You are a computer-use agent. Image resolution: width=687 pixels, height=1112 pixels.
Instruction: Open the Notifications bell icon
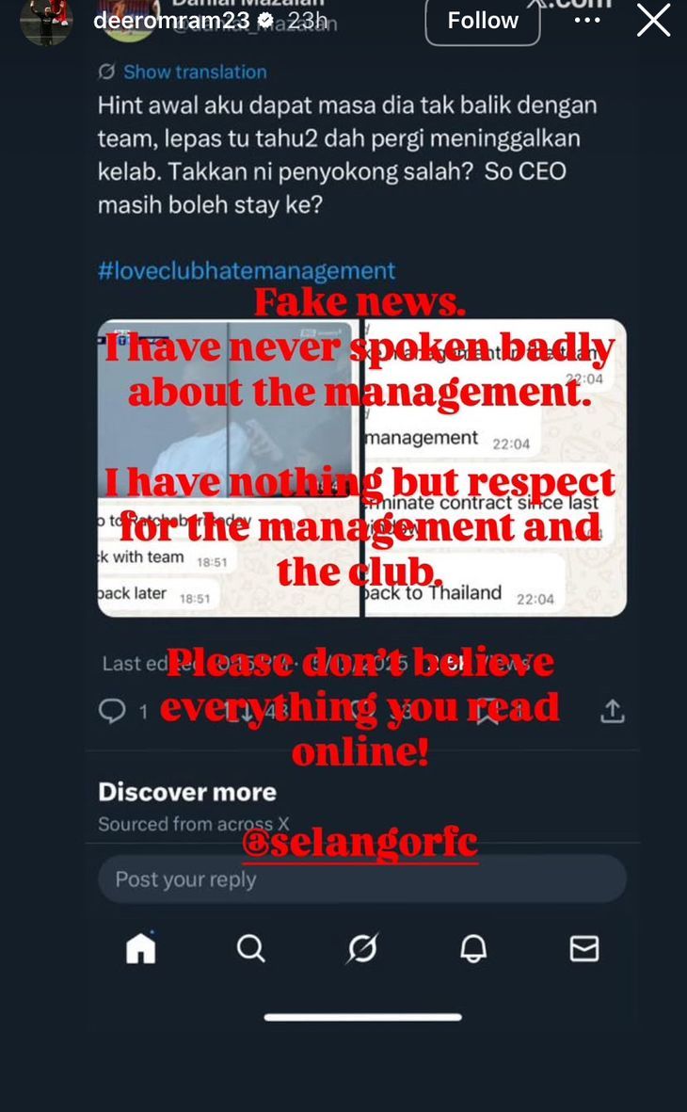[473, 948]
